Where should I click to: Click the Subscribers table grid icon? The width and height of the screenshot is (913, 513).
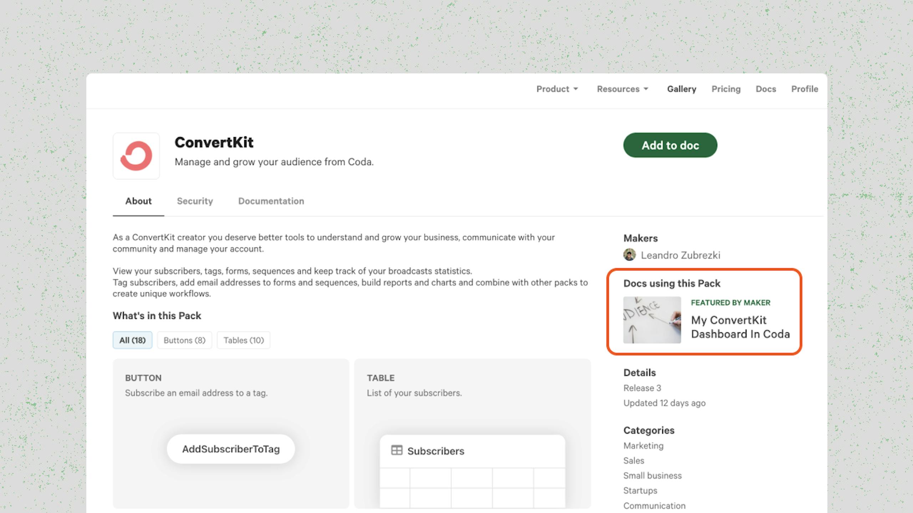click(397, 450)
